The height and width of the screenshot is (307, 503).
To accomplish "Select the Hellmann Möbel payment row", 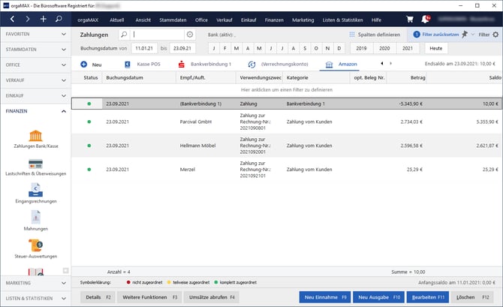I will click(x=287, y=146).
